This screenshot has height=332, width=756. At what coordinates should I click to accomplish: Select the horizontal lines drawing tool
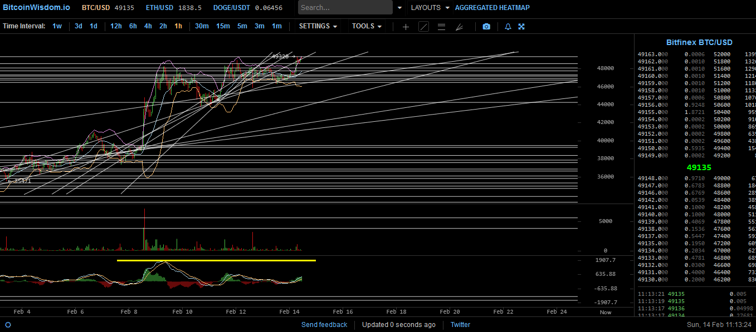pyautogui.click(x=441, y=27)
